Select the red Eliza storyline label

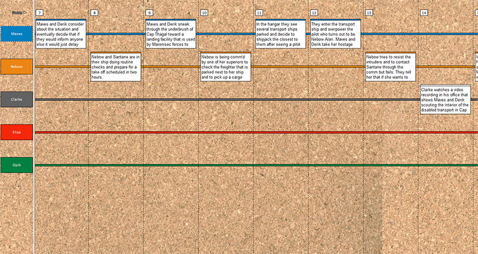pos(17,132)
